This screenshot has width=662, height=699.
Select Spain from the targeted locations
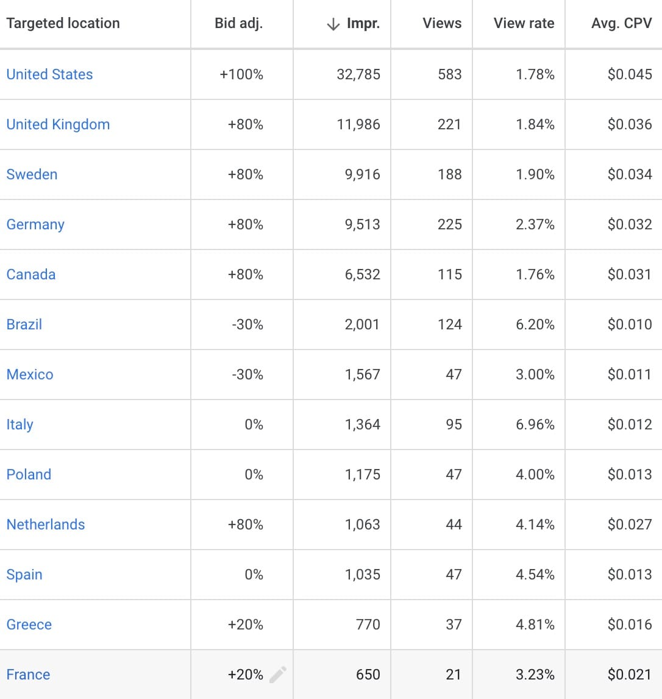24,575
